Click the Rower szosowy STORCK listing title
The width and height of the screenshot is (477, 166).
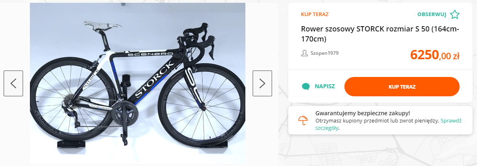click(x=380, y=34)
